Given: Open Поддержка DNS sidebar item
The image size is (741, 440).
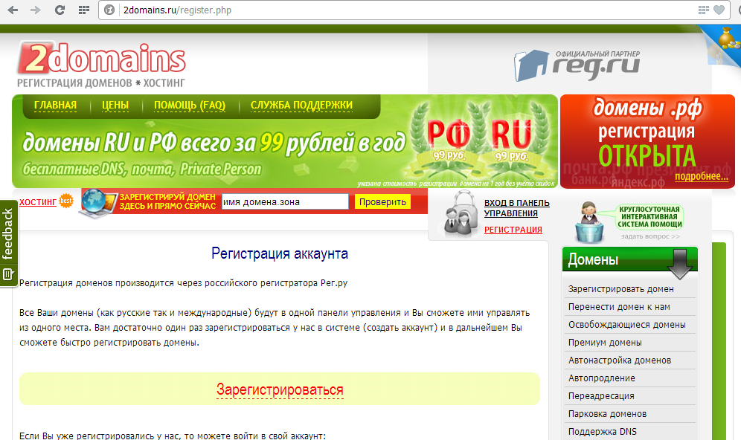Looking at the screenshot, I should (602, 432).
